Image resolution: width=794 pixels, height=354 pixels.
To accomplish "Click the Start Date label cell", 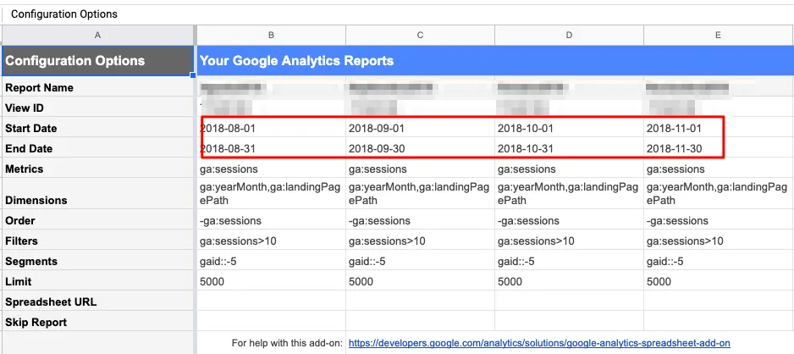I will pos(97,128).
